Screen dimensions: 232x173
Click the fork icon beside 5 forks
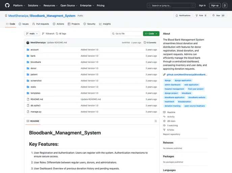(x=164, y=130)
